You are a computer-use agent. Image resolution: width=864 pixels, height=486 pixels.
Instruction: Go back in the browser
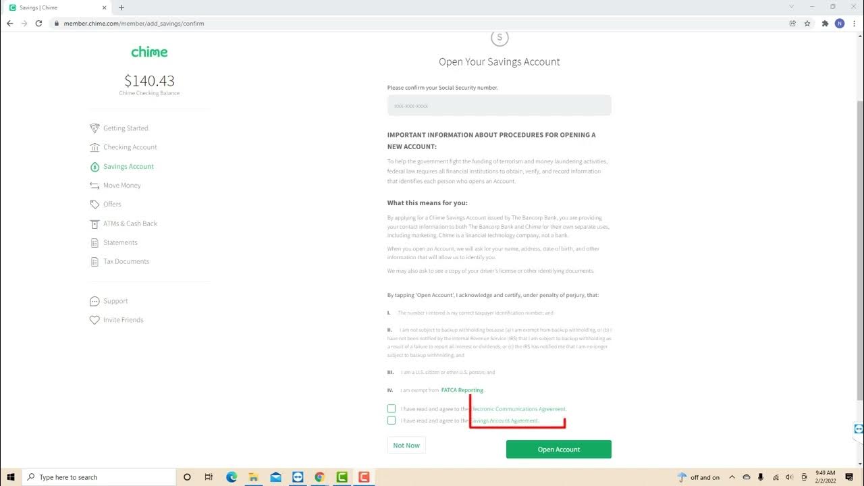[x=9, y=23]
